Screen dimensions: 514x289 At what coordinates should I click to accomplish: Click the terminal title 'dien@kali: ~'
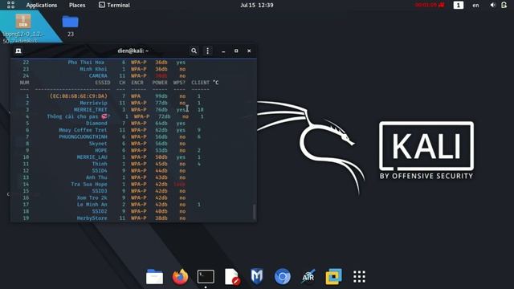point(133,51)
